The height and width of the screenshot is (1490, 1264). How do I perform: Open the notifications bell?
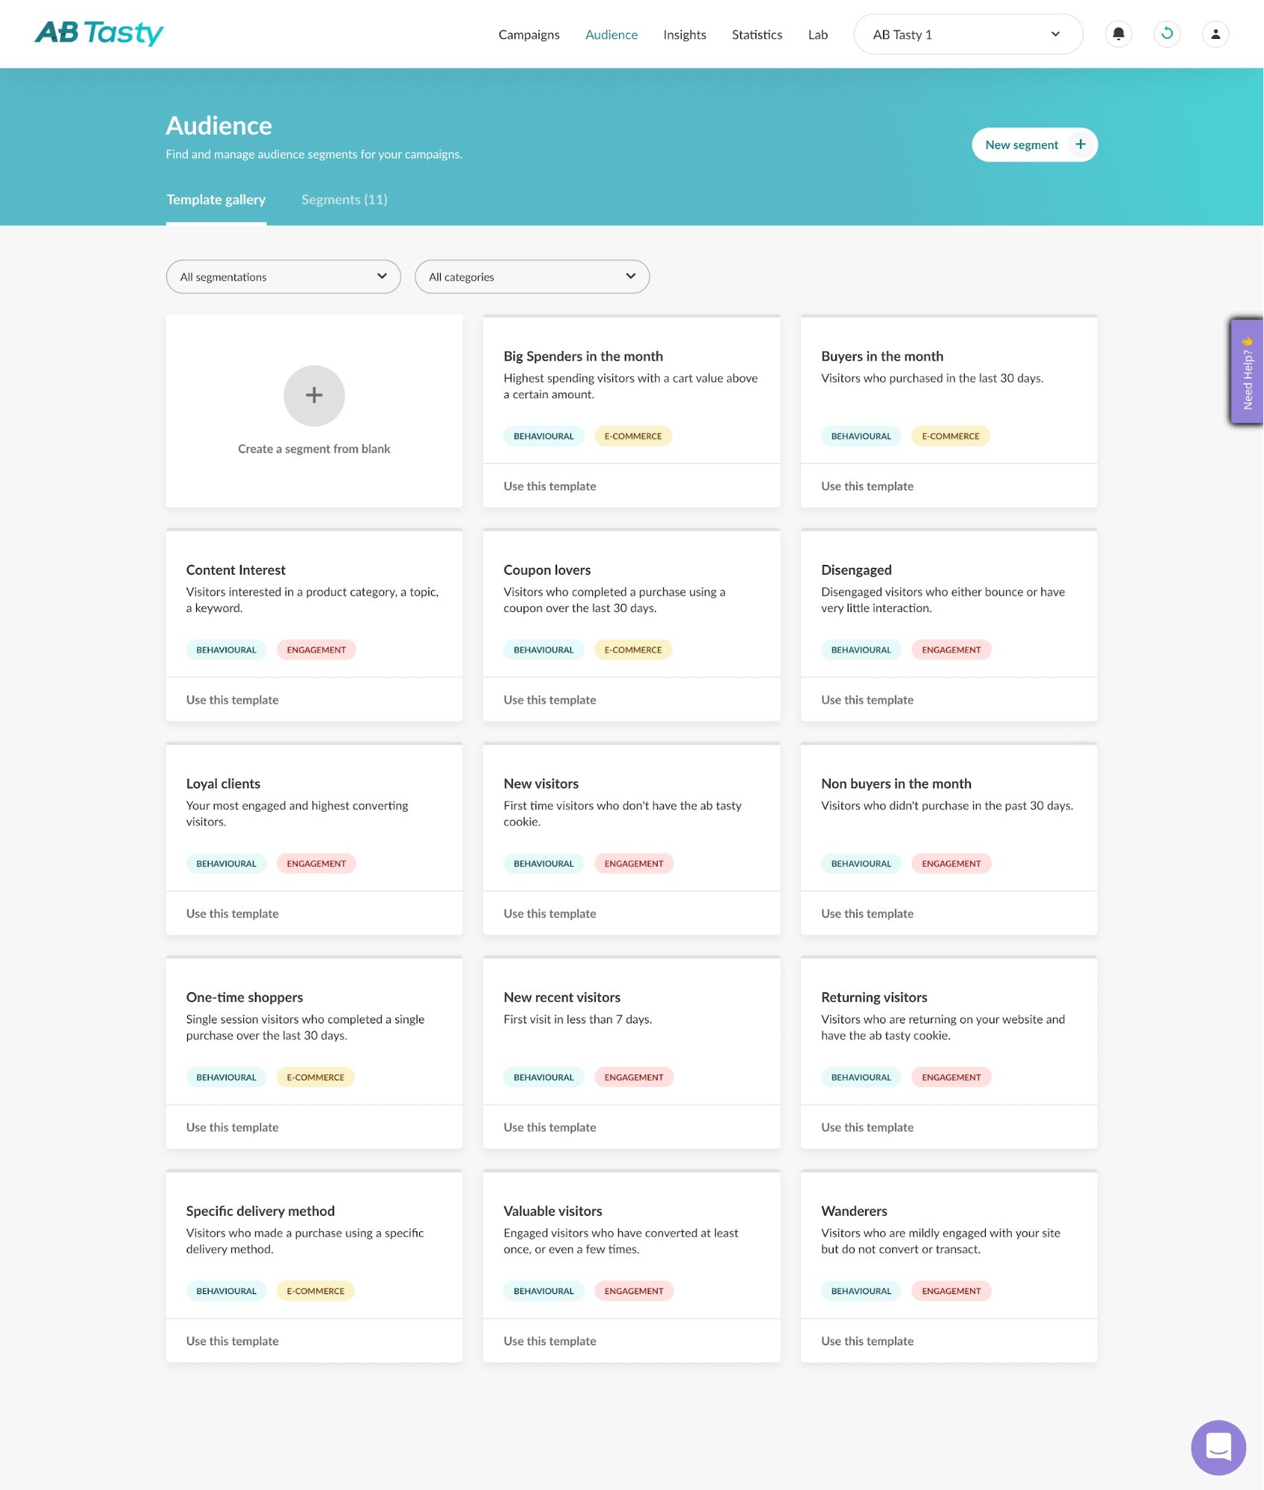[1118, 34]
